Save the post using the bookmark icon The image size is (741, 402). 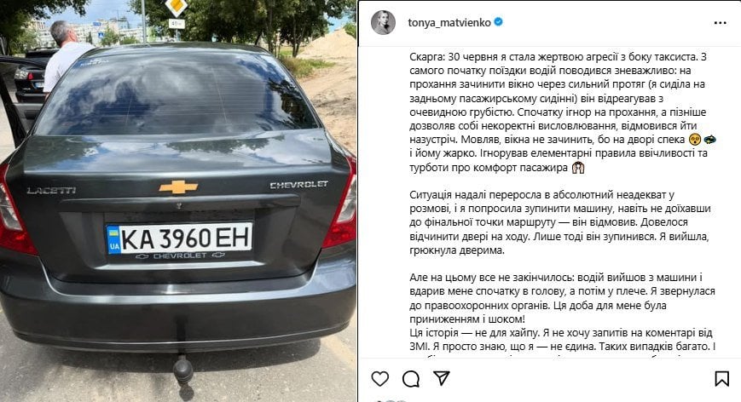point(721,378)
